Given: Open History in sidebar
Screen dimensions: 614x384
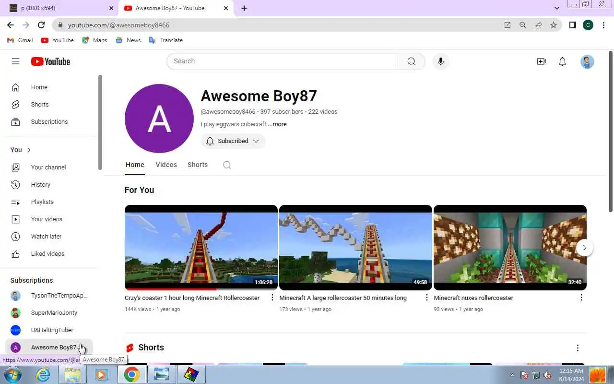Looking at the screenshot, I should [x=51, y=185].
